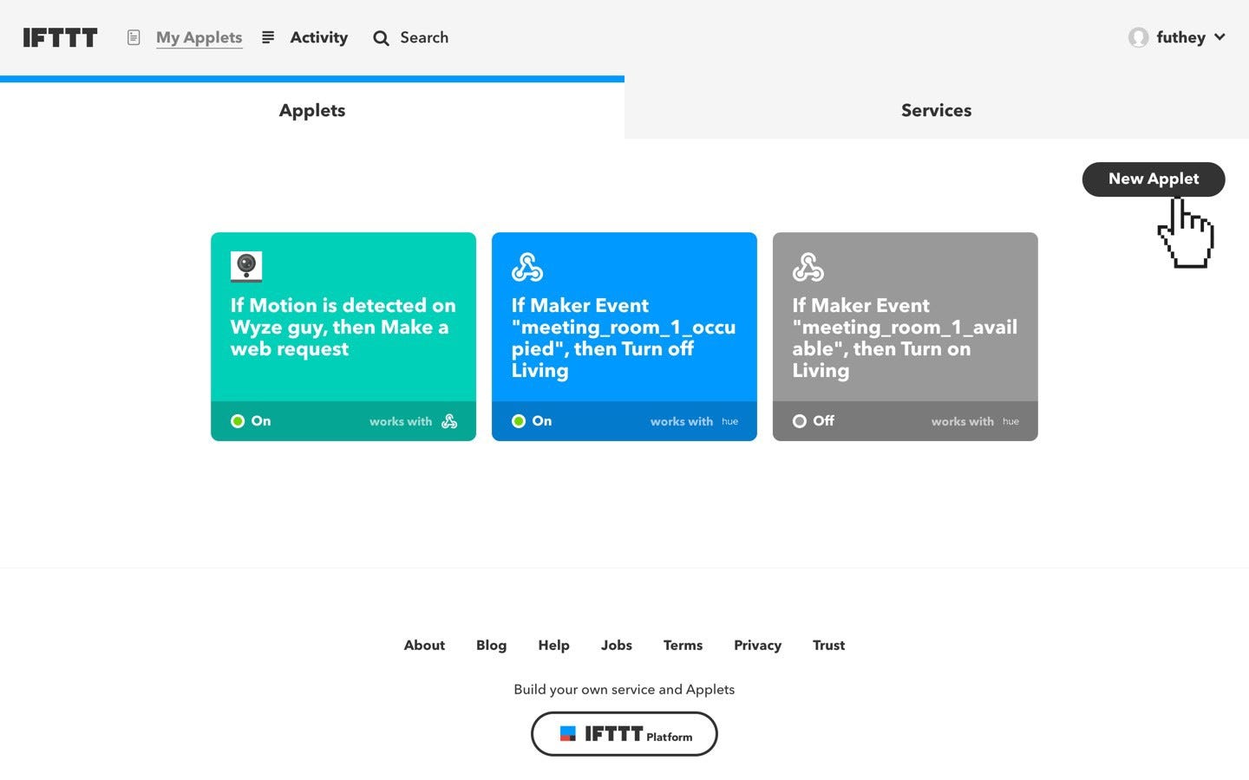Click hue logo on meeting_room_1_occupied applet
Viewport: 1249px width, 780px height.
click(x=730, y=421)
